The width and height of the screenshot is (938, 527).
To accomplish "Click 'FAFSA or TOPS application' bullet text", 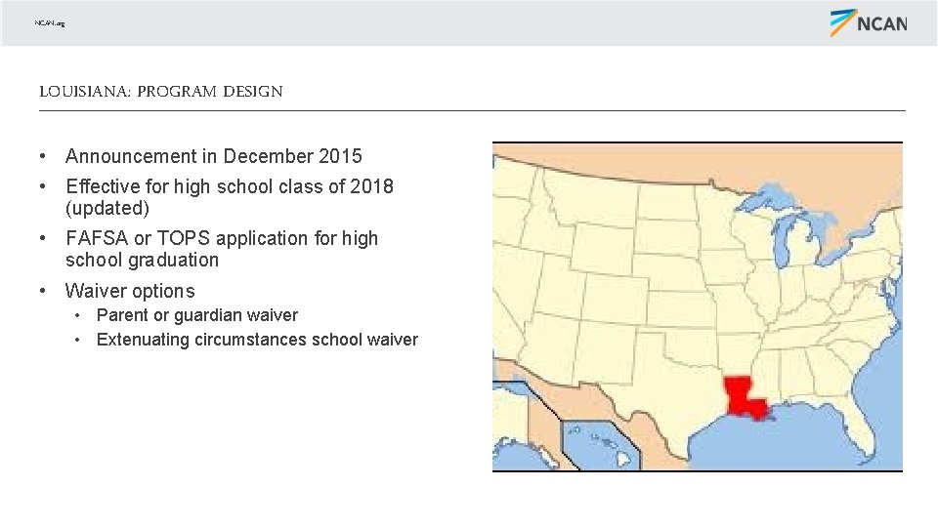I will 221,238.
